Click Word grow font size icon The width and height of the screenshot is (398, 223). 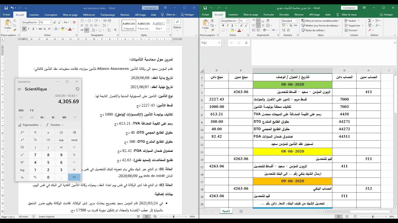click(x=55, y=22)
